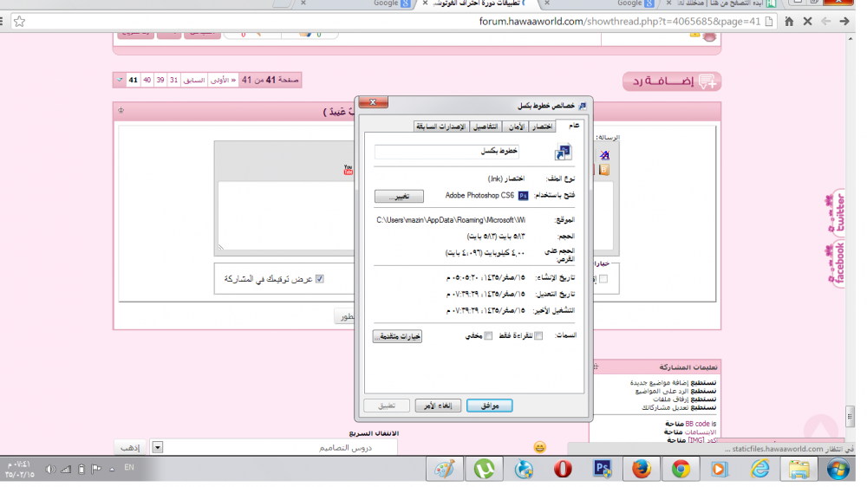Expand the page navigation dropdown arrow
The width and height of the screenshot is (867, 487).
[x=119, y=80]
